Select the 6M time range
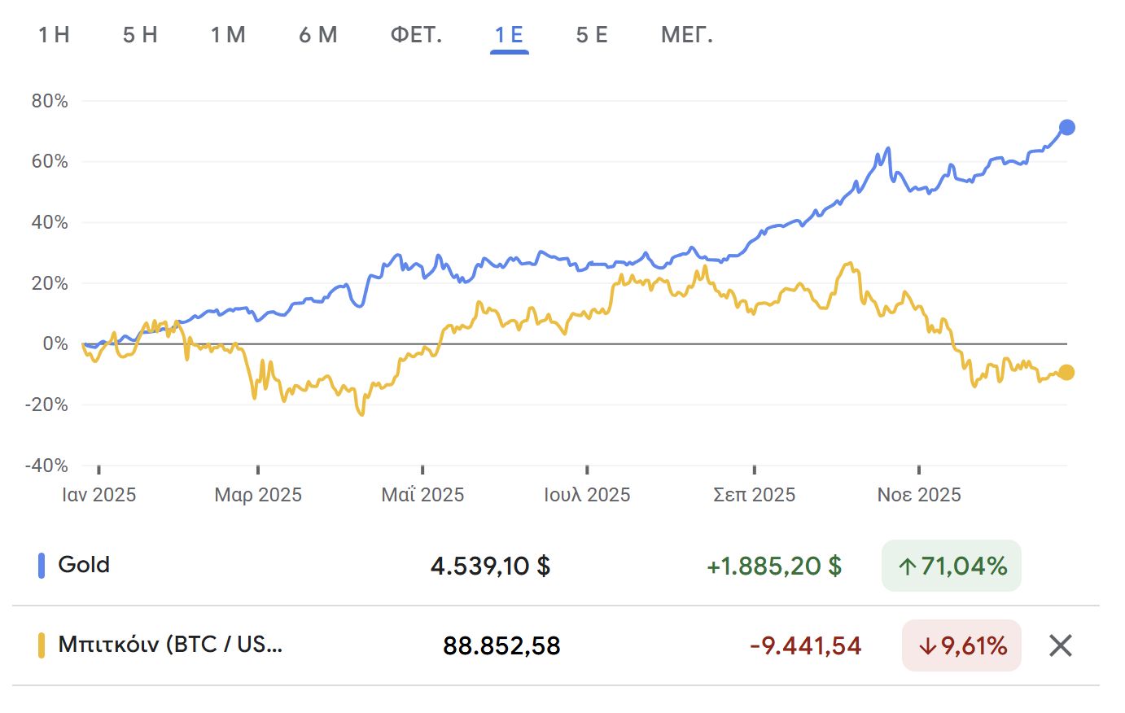Viewport: 1125px width, 713px height. [x=318, y=35]
